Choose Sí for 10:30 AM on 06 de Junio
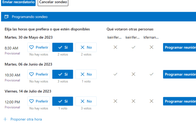 coord(63,74)
